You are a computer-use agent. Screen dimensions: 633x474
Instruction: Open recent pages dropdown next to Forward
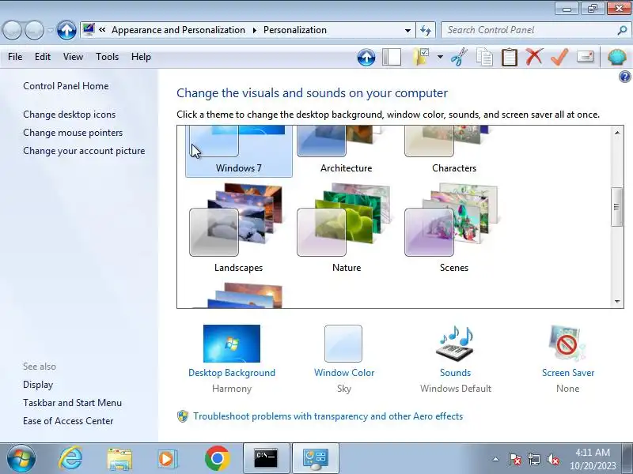(x=50, y=30)
